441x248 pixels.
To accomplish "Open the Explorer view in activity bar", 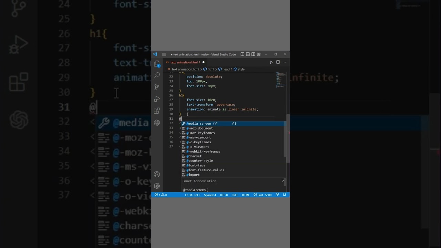I will 157,64.
